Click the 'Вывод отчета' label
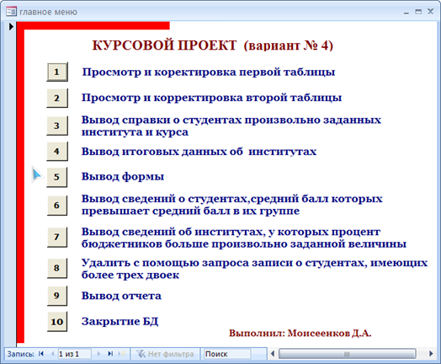Image resolution: width=441 pixels, height=364 pixels. pos(121,296)
